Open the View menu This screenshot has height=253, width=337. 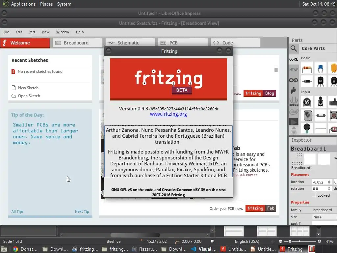pos(45,32)
